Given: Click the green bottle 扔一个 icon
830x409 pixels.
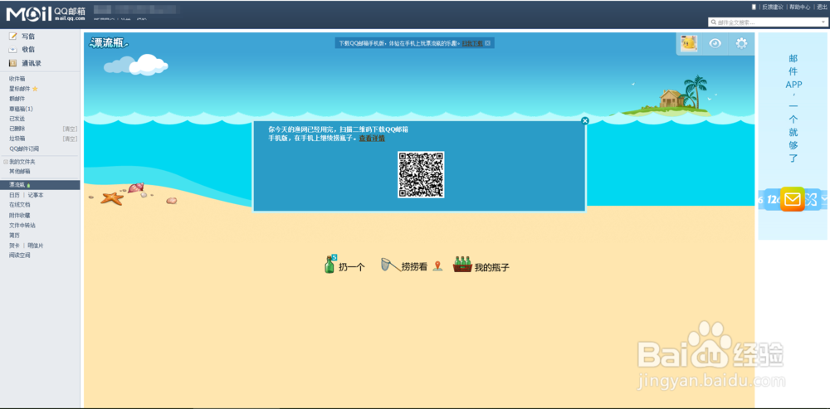Looking at the screenshot, I should pos(330,264).
